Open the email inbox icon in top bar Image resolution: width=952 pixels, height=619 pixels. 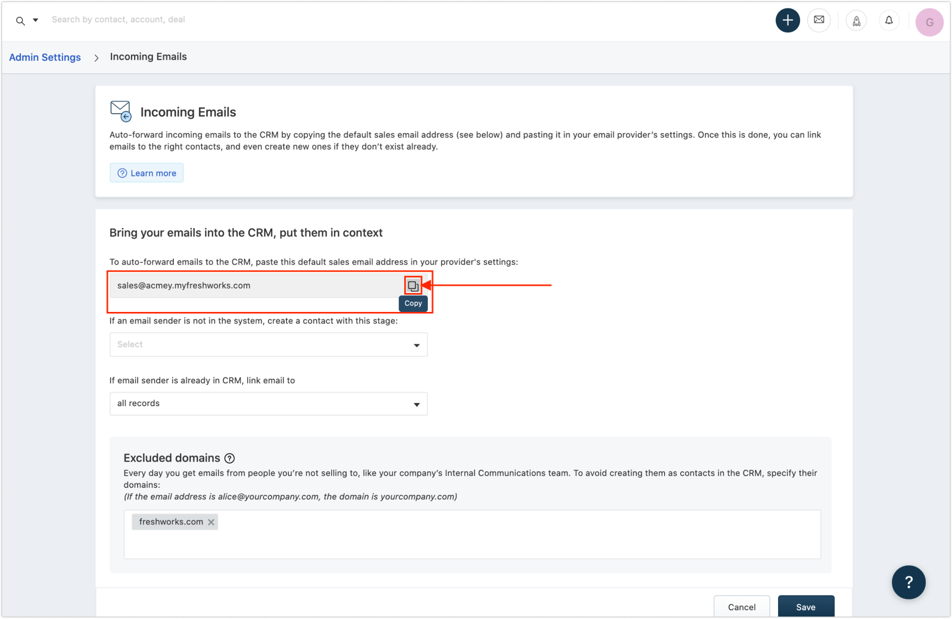(x=819, y=20)
